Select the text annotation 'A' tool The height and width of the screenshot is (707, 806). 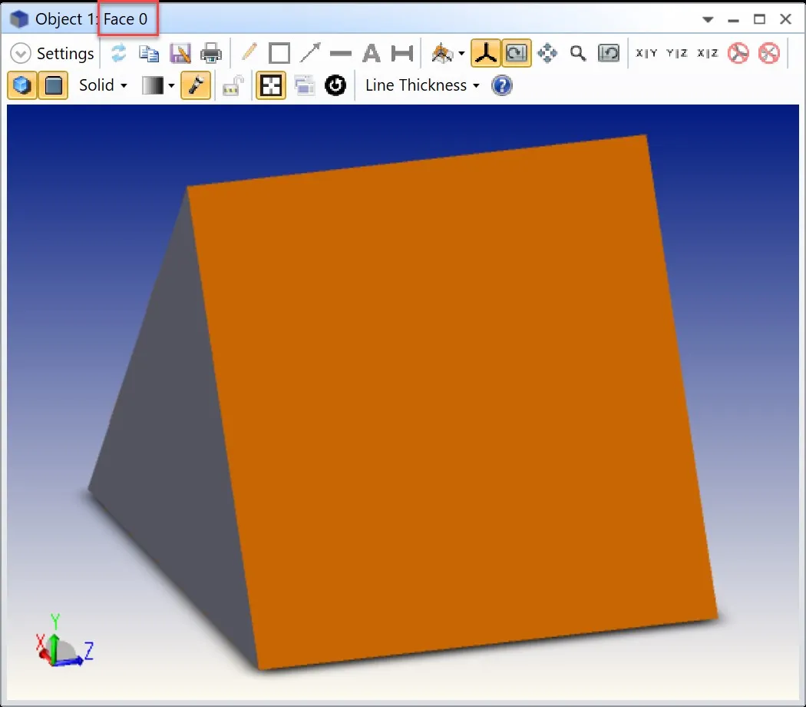click(372, 53)
